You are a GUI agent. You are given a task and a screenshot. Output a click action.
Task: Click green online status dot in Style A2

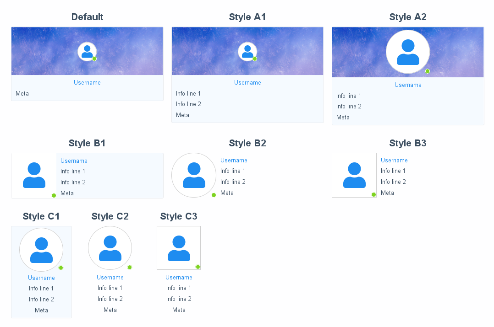428,71
